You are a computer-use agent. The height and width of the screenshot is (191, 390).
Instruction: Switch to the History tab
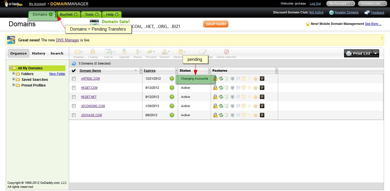[x=39, y=53]
